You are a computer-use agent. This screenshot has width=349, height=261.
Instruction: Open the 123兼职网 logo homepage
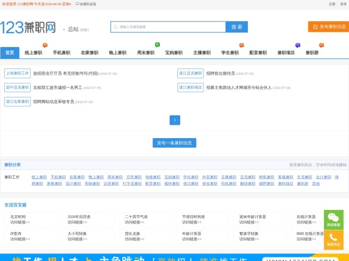28,27
